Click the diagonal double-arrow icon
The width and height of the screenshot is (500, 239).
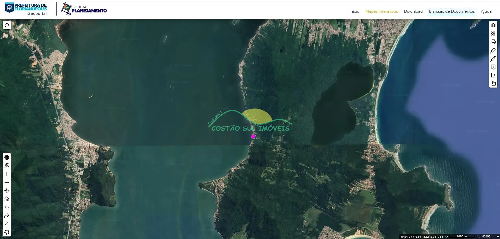[7, 224]
